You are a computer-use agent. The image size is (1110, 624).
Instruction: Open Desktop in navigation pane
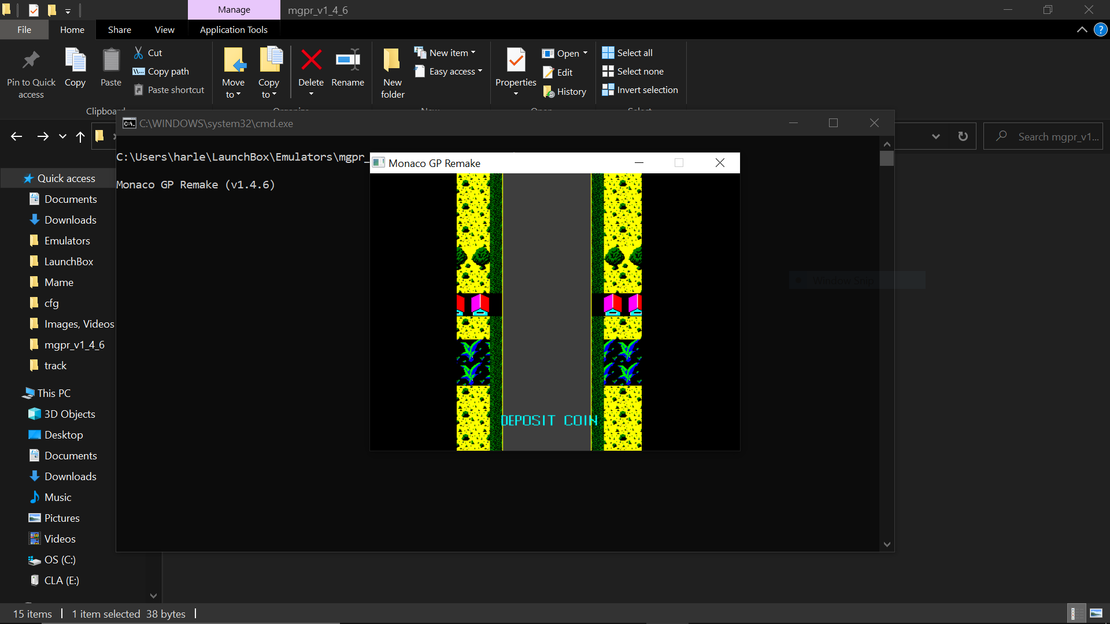pyautogui.click(x=64, y=434)
